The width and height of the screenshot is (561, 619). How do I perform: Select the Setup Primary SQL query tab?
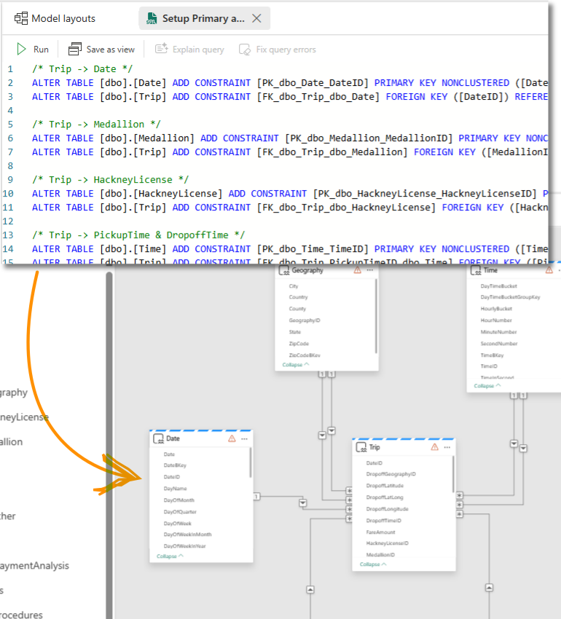pyautogui.click(x=195, y=18)
